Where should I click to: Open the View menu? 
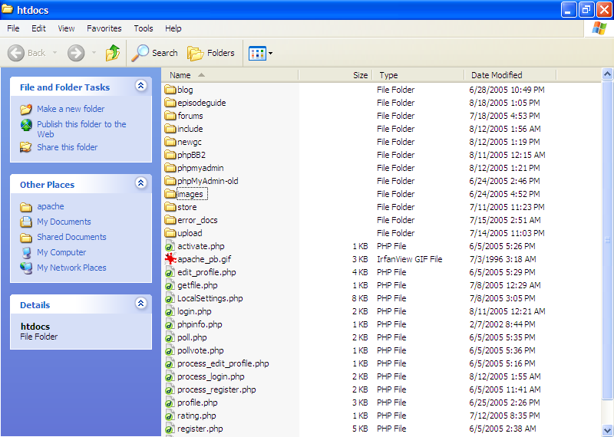[66, 28]
